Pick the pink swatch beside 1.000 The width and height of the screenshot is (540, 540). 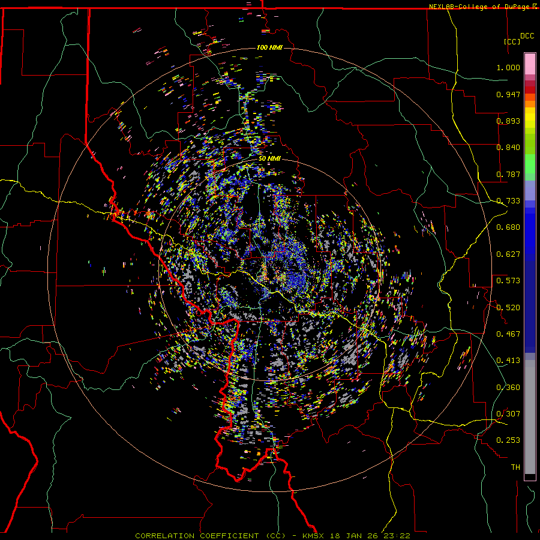pyautogui.click(x=530, y=64)
